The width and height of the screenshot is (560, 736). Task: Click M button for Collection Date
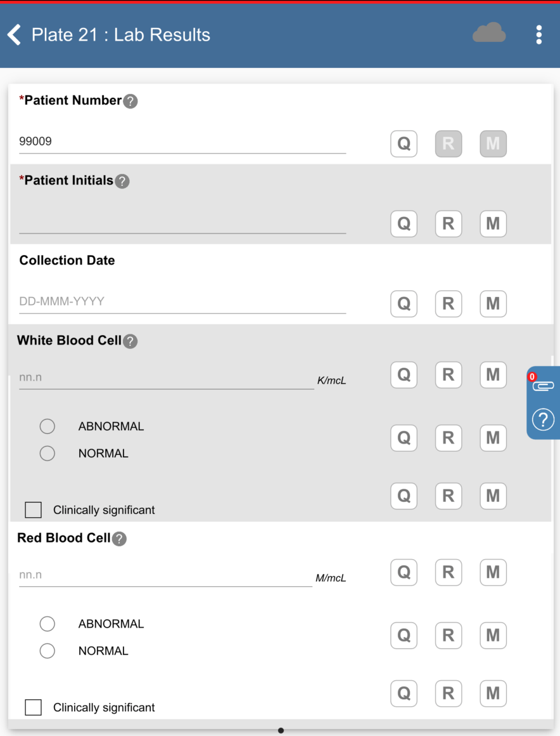(x=493, y=304)
